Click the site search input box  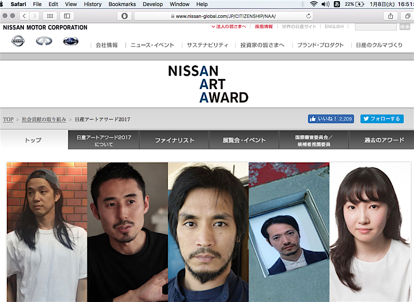pos(376,27)
